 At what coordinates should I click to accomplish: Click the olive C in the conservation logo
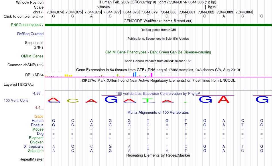pyautogui.click(x=73, y=101)
